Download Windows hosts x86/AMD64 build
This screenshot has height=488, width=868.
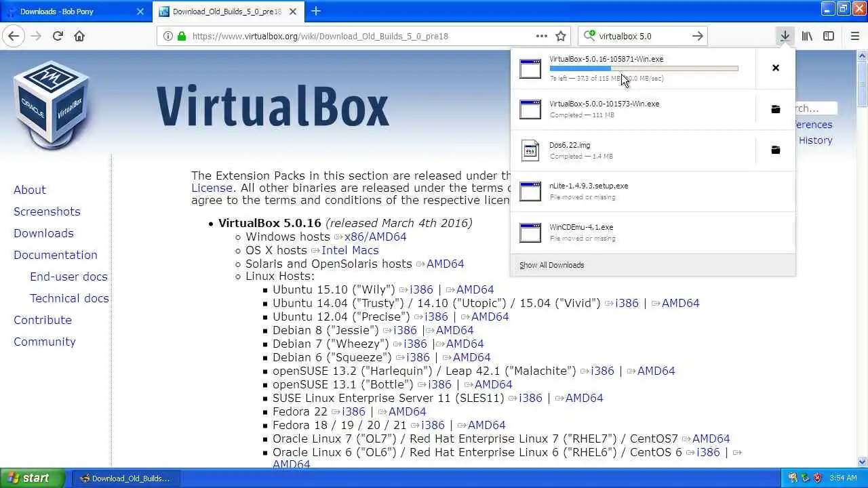coord(375,237)
